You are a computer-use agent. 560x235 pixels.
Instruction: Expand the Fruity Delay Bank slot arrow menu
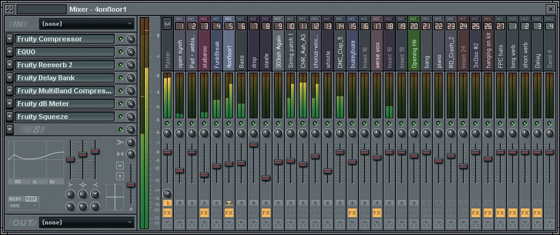click(x=10, y=78)
